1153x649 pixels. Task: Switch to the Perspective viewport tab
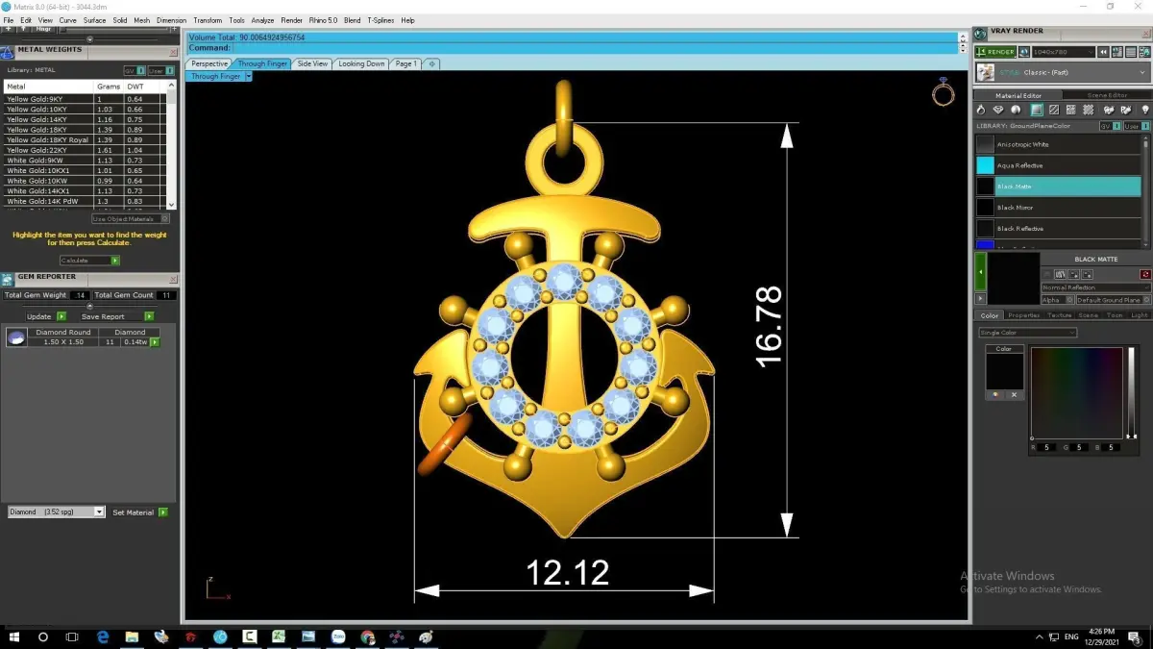click(x=209, y=63)
